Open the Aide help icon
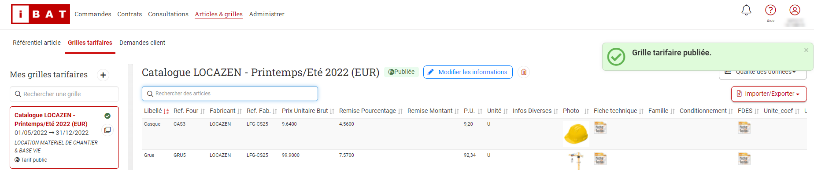This screenshot has width=814, height=170. pyautogui.click(x=770, y=10)
